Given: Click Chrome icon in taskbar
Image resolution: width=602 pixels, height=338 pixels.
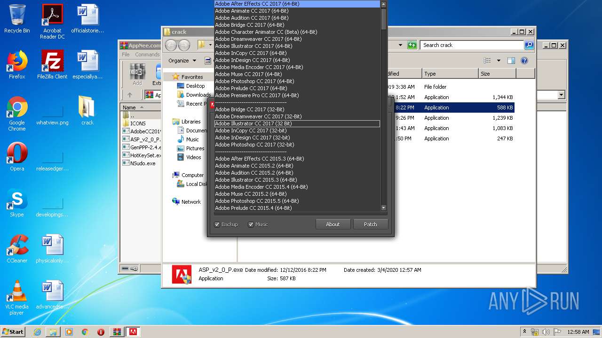Looking at the screenshot, I should pyautogui.click(x=85, y=332).
